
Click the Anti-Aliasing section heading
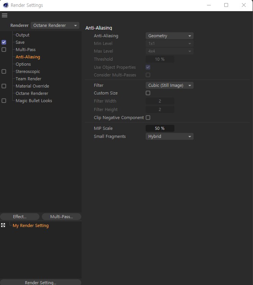[99, 28]
